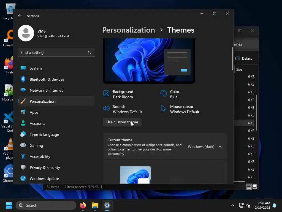Click the Find a setting field
The image size is (282, 212).
coord(56,52)
